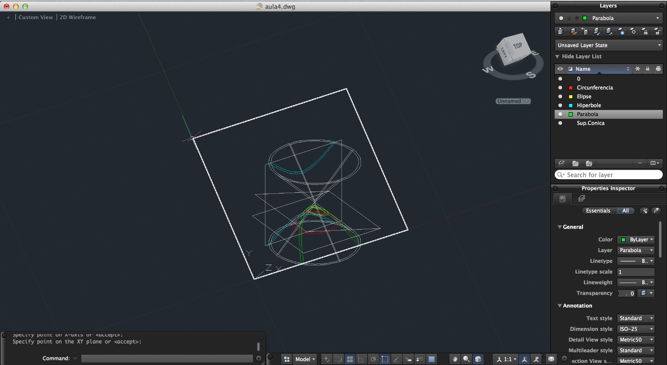
Task: Click the Layer Off circle icon
Action: 633,31
